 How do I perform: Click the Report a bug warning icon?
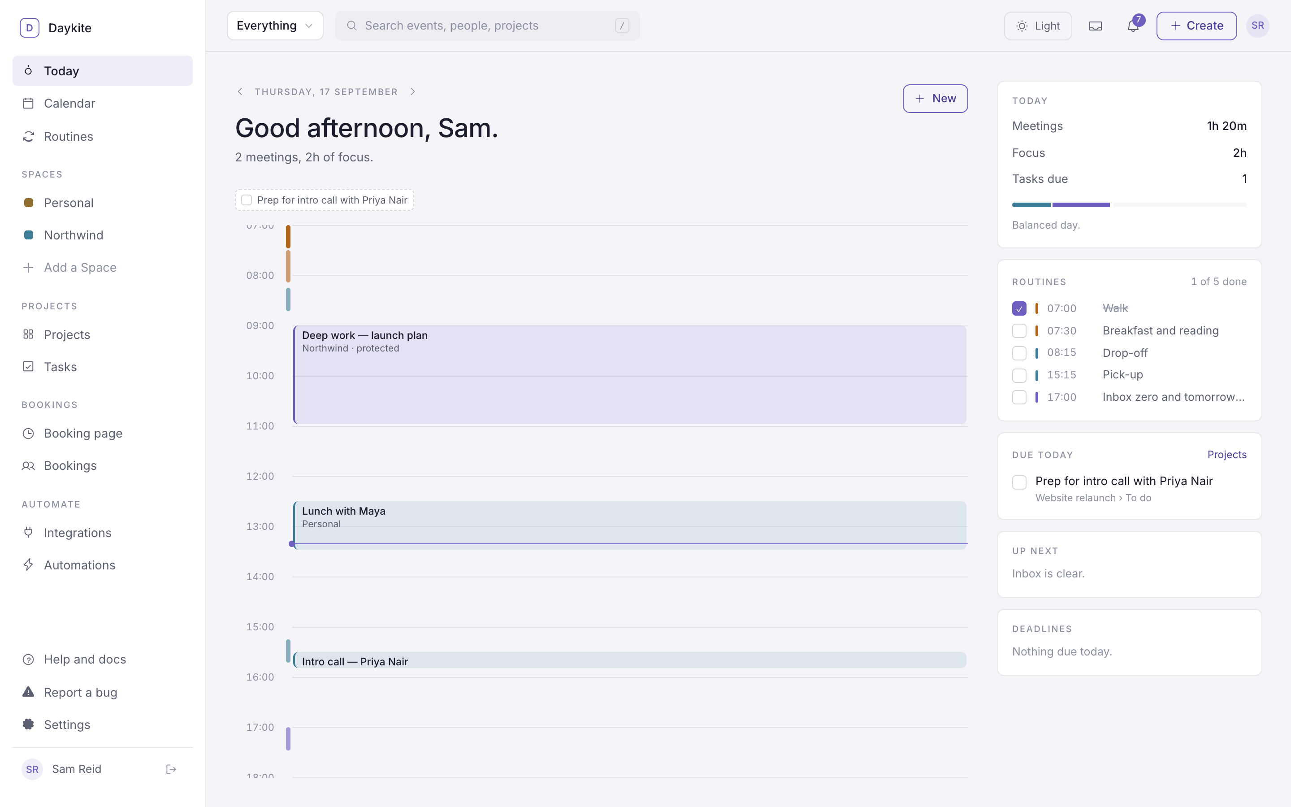pos(28,692)
